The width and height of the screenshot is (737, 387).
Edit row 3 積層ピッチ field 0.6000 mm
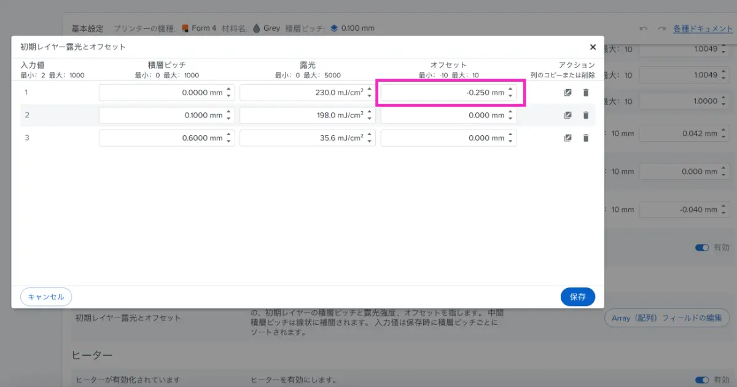tap(167, 138)
